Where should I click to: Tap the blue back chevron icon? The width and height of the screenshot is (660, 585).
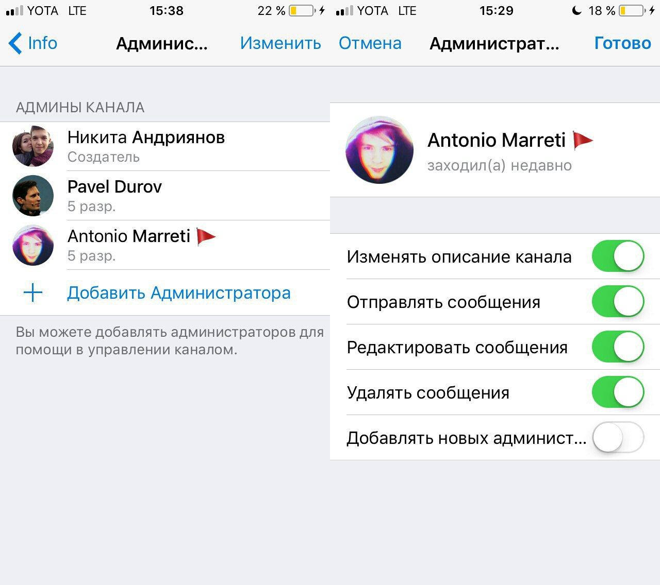click(x=15, y=43)
